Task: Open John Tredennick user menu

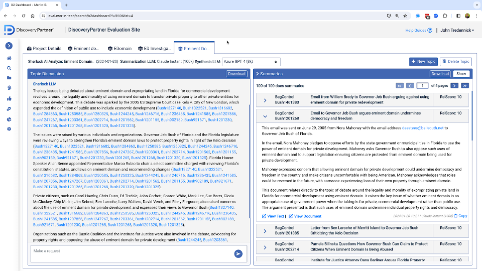Action: 457,30
